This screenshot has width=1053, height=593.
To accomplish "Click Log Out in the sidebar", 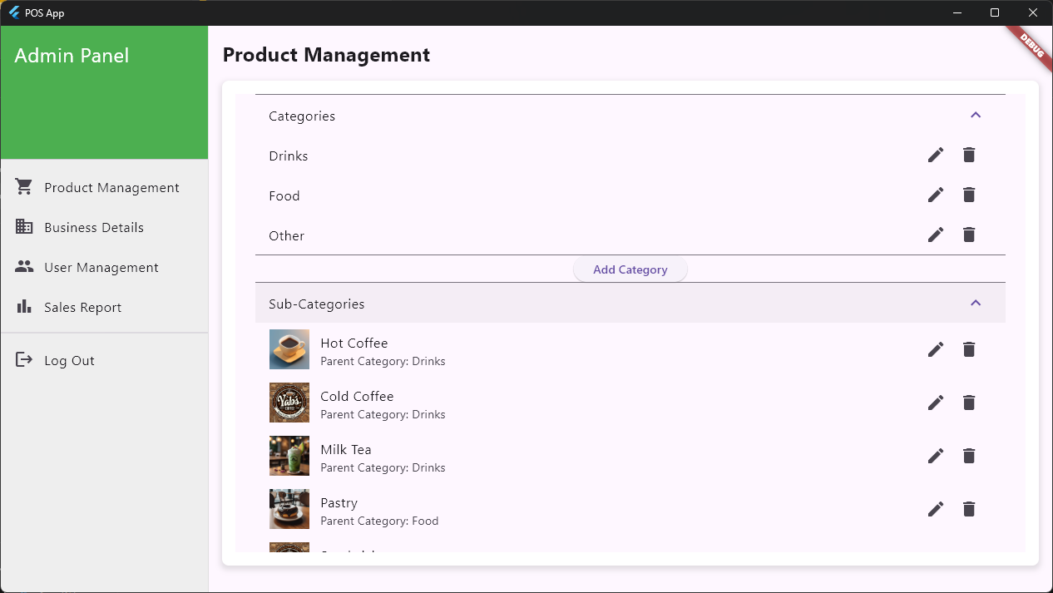I will (69, 359).
